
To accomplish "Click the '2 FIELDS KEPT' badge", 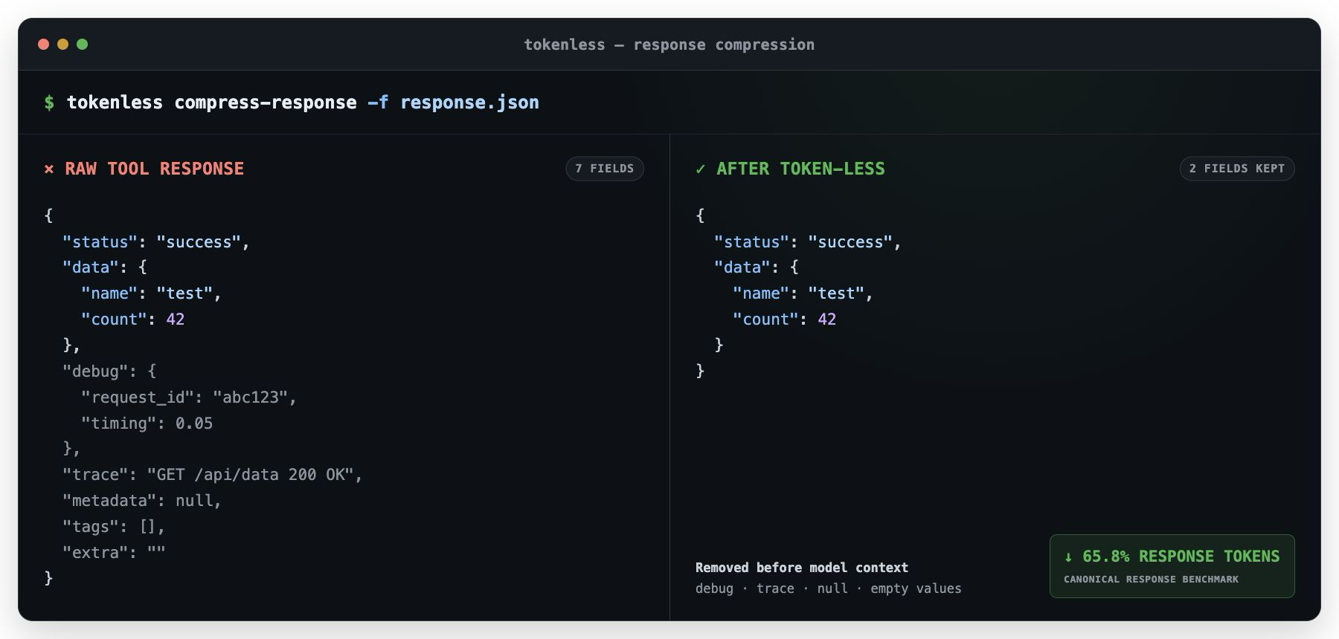I will (1237, 169).
